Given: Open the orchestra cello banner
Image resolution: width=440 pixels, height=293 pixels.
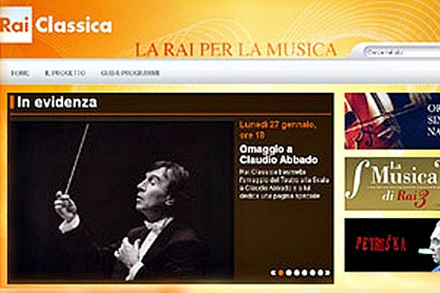Looking at the screenshot, I should 392,121.
